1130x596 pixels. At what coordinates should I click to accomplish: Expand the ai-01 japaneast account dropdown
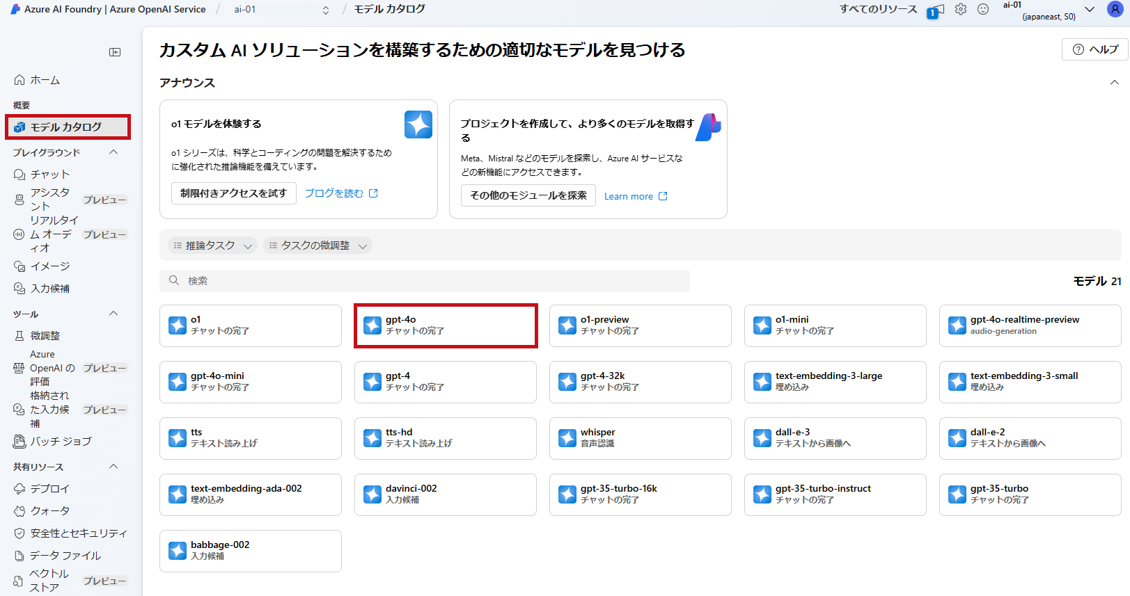(x=1090, y=10)
